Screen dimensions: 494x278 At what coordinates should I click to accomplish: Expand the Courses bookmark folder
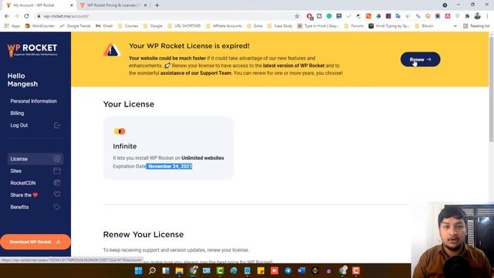[128, 25]
